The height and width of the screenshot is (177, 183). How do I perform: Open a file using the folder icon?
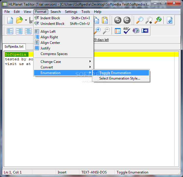[19, 20]
